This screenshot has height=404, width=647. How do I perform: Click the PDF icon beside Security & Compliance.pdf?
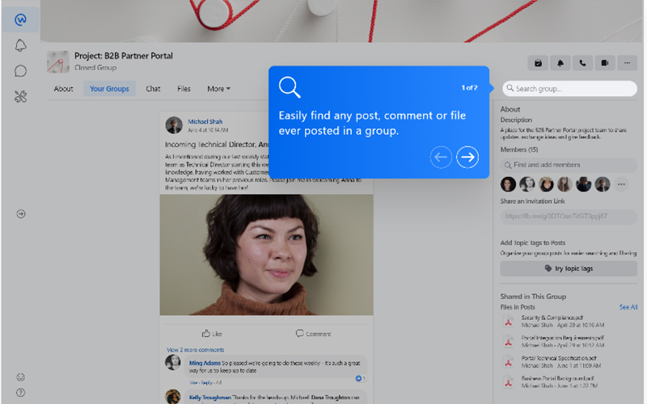(x=509, y=322)
